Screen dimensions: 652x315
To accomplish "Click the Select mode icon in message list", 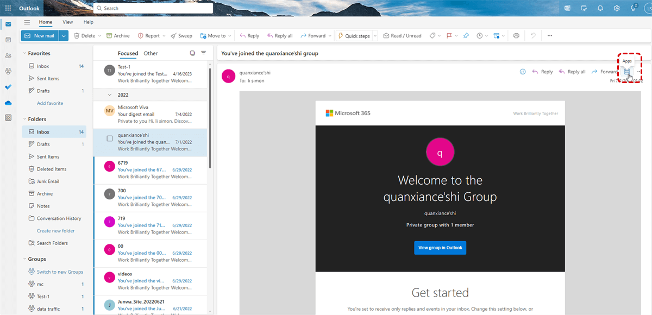I will (x=192, y=53).
